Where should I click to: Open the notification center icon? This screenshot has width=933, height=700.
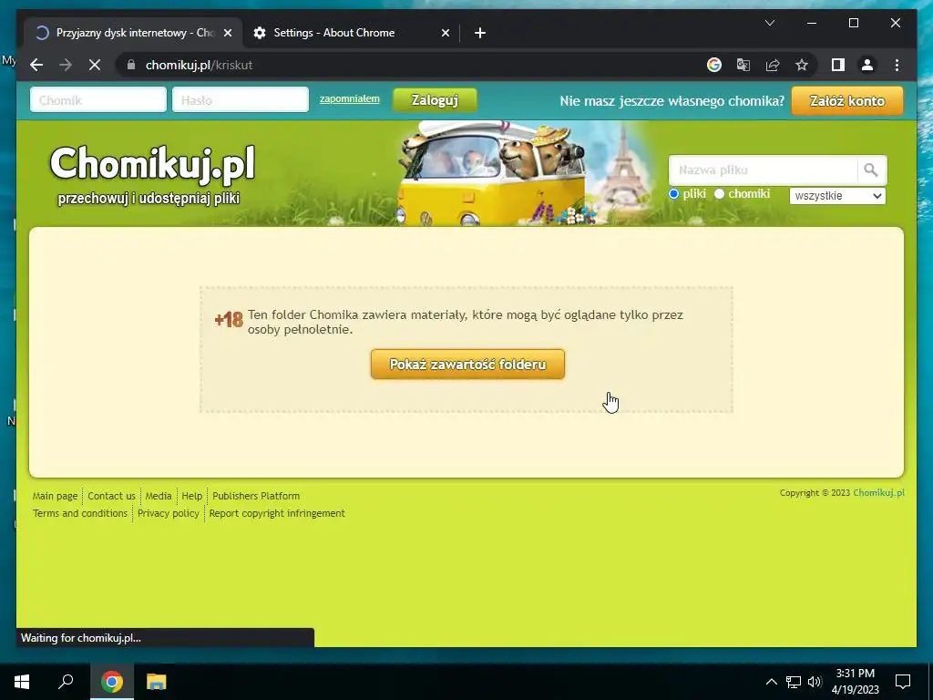click(x=903, y=682)
